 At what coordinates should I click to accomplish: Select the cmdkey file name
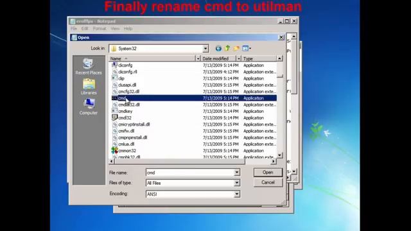[x=125, y=111]
